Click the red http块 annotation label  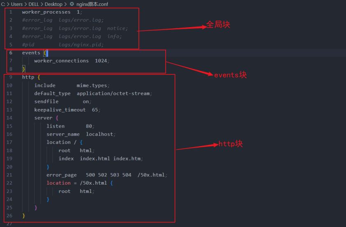[230, 144]
